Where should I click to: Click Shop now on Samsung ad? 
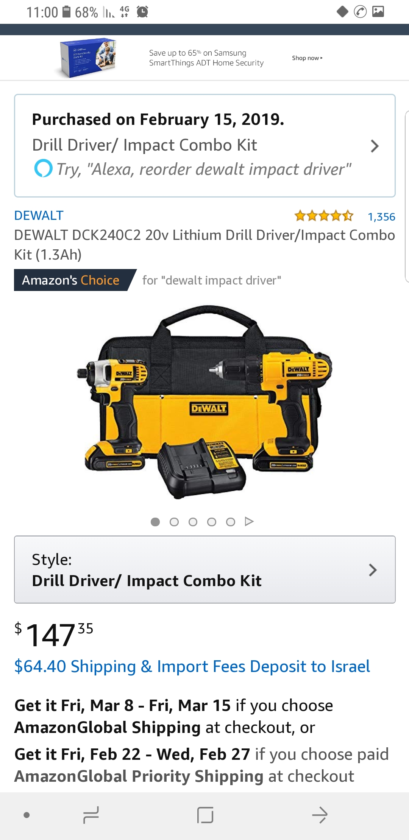[x=307, y=58]
